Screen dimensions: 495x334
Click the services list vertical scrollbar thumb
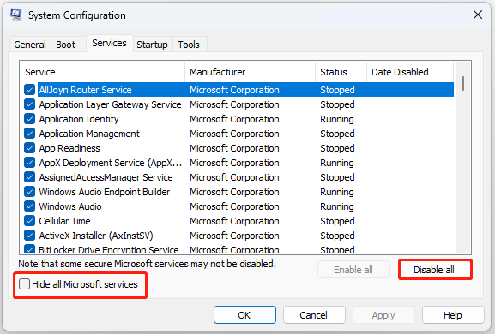(x=463, y=84)
